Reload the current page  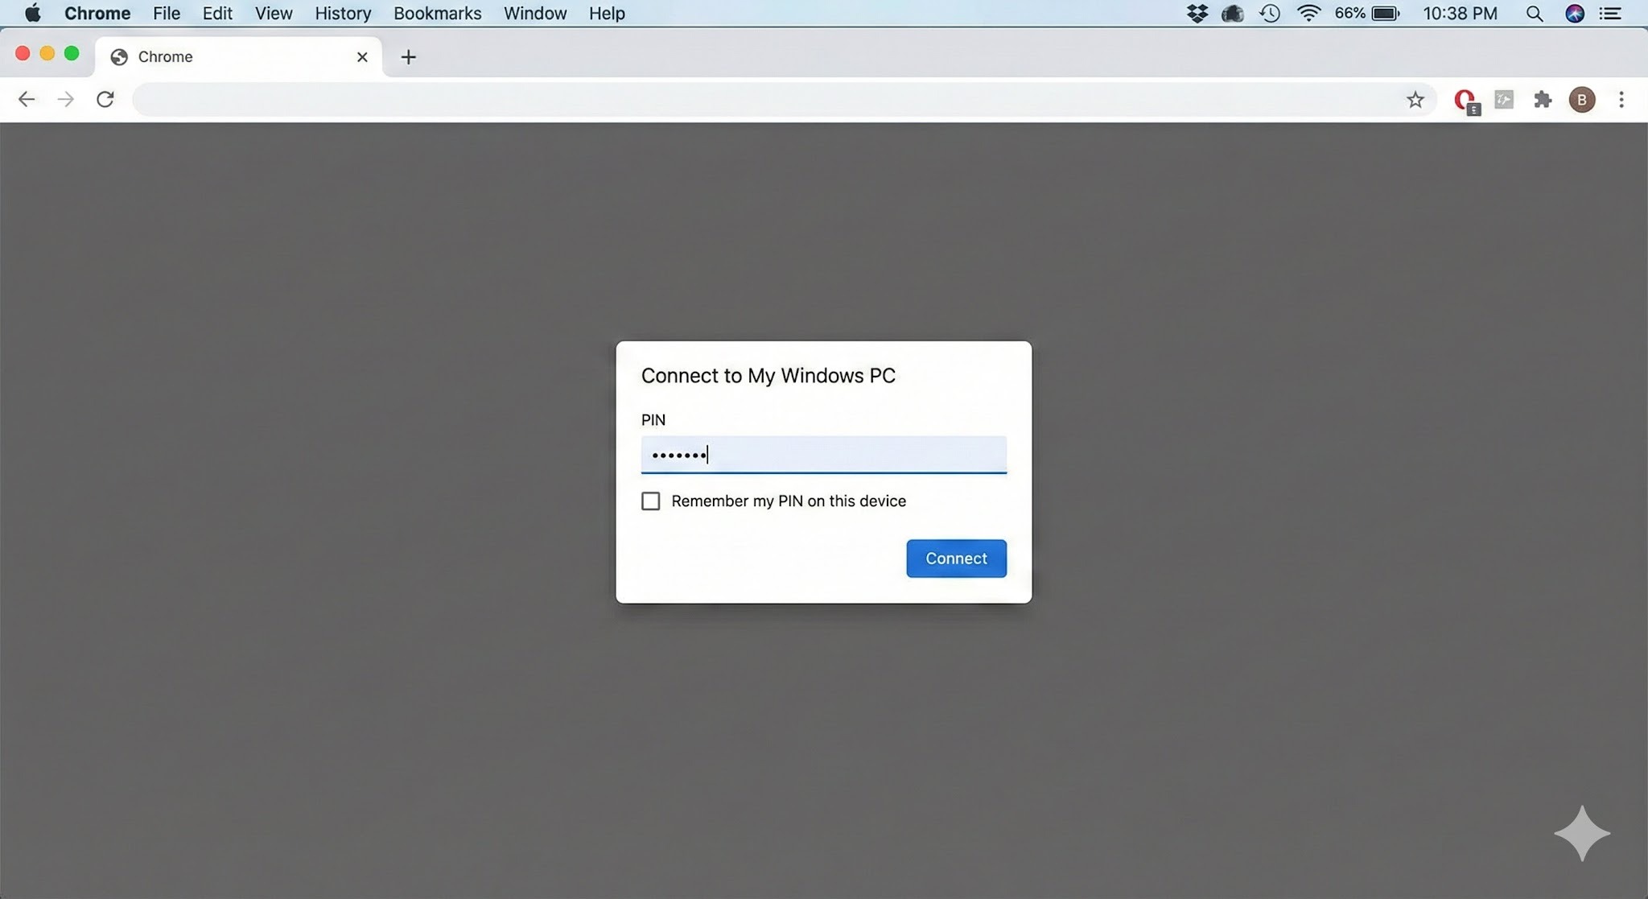105,99
